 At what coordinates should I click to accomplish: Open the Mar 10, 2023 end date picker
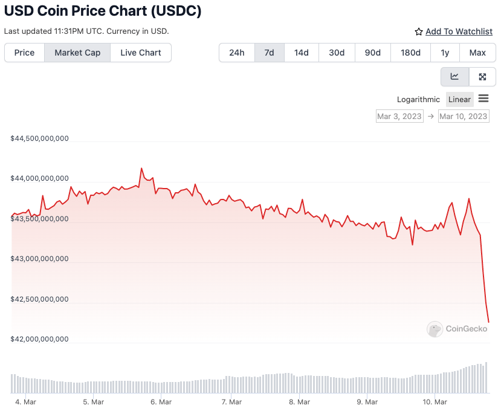click(x=464, y=116)
